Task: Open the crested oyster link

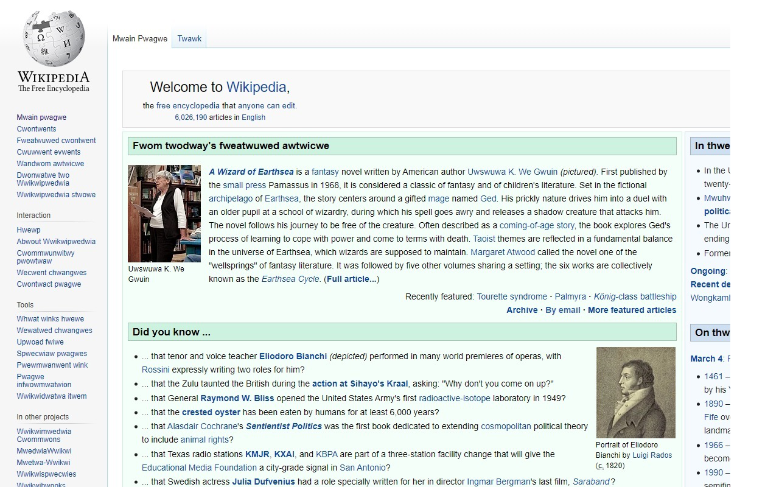Action: coord(212,412)
